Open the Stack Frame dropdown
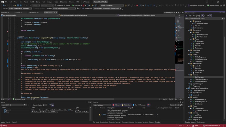Screen dimensions: 226x127 [107, 8]
